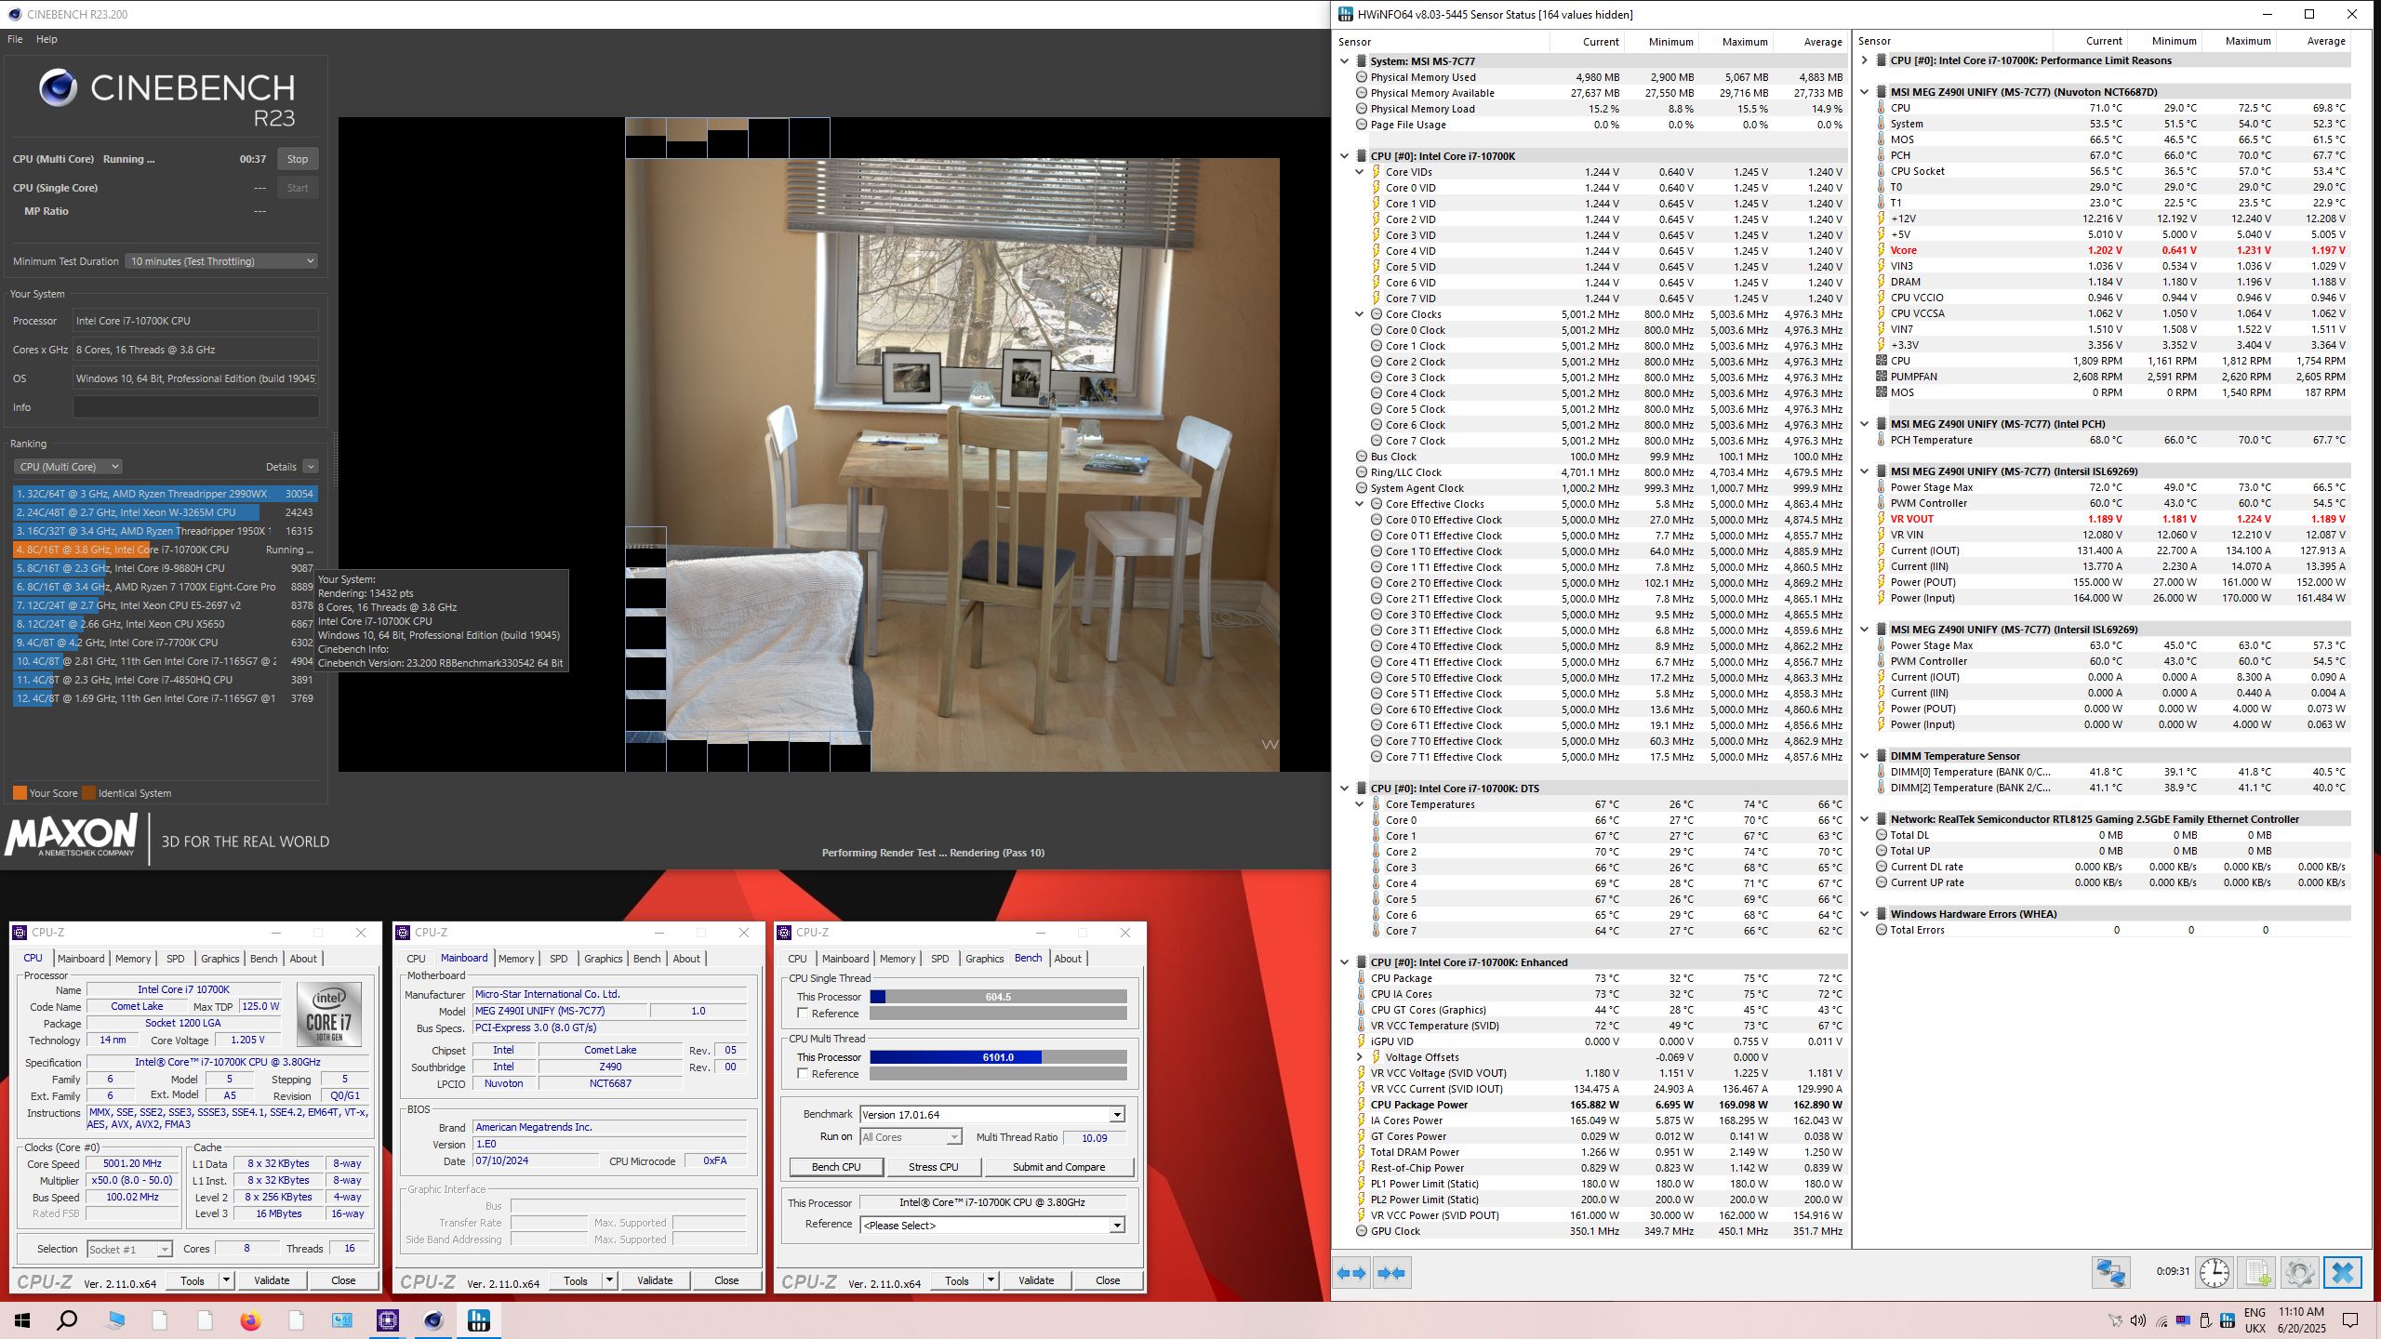
Task: Click the HWiNFO expand columns arrows icon
Action: (x=1353, y=1273)
